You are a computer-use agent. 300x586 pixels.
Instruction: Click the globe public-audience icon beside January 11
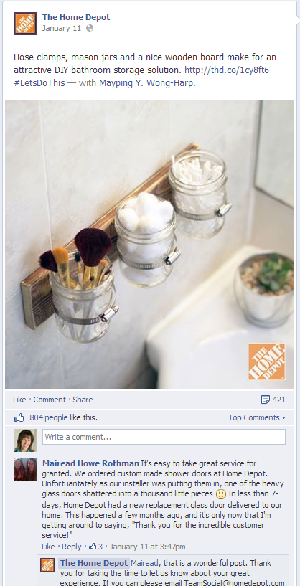pyautogui.click(x=90, y=29)
